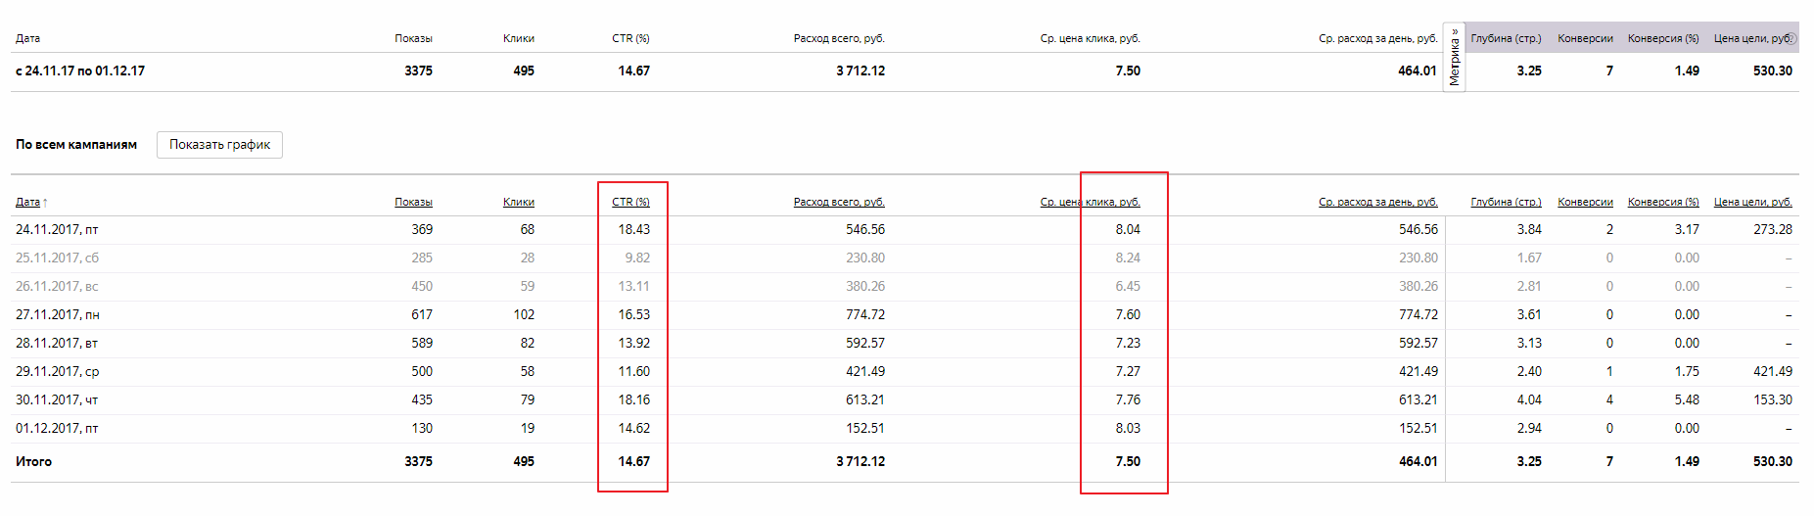The image size is (1814, 516).
Task: Sort the table by Дата column
Action: pyautogui.click(x=27, y=202)
